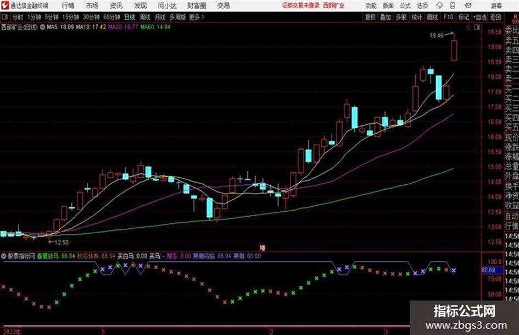Click the 证券交易未登录 login link
The image size is (519, 335).
(x=301, y=6)
